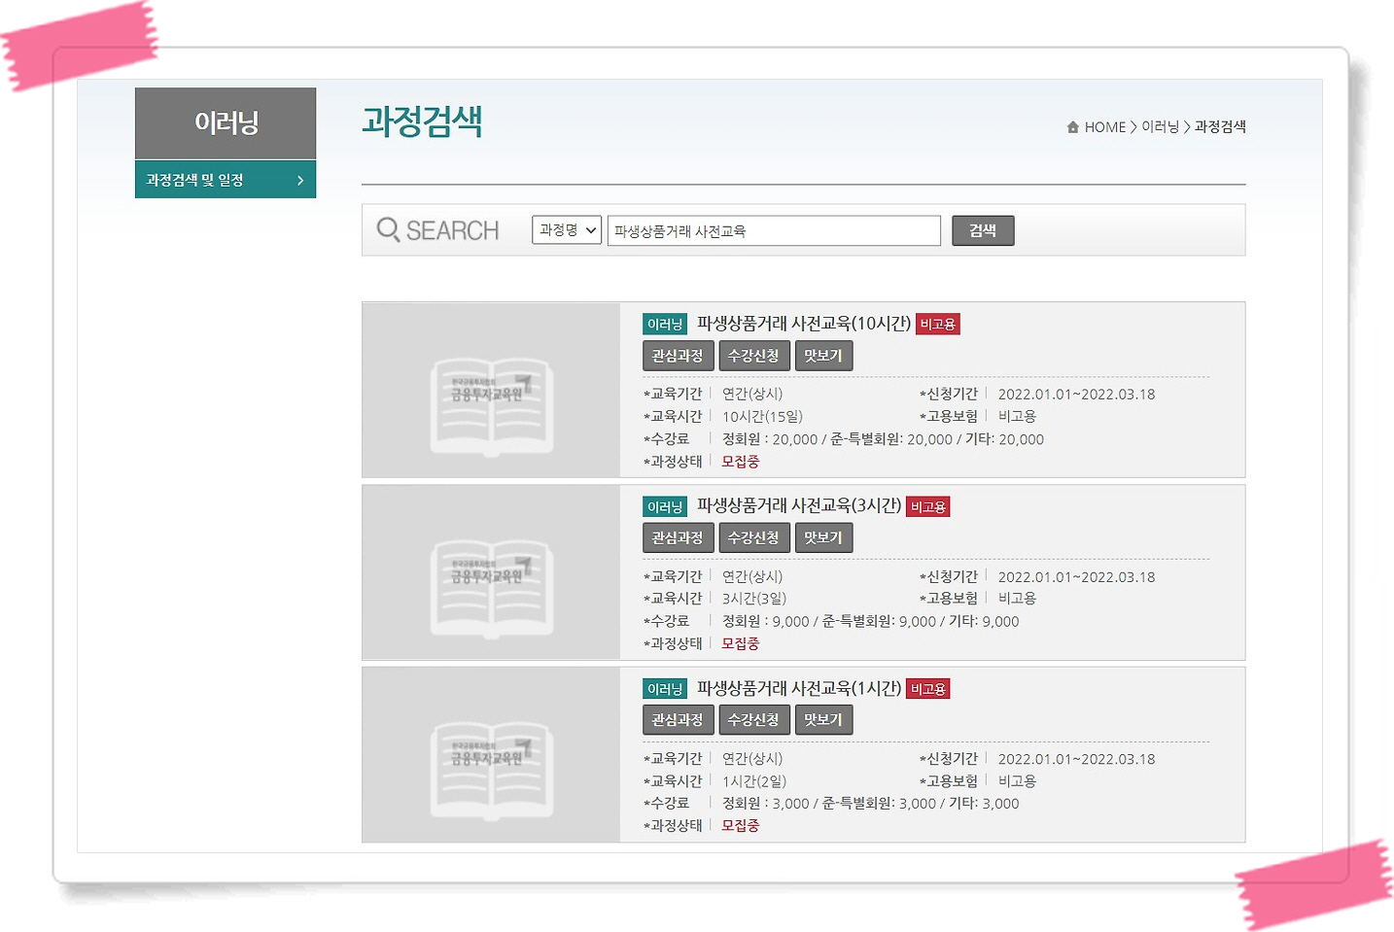The image size is (1394, 932).
Task: Click 3시간(3일) education time value
Action: tap(754, 599)
